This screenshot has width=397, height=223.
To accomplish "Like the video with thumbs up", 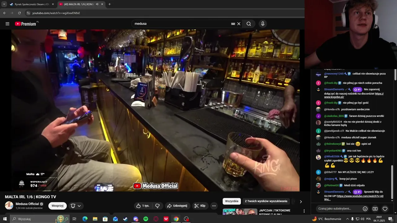I will tap(143, 206).
